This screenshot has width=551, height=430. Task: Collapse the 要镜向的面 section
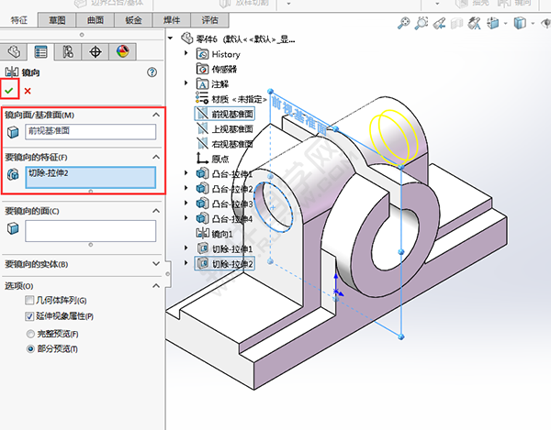tap(156, 211)
